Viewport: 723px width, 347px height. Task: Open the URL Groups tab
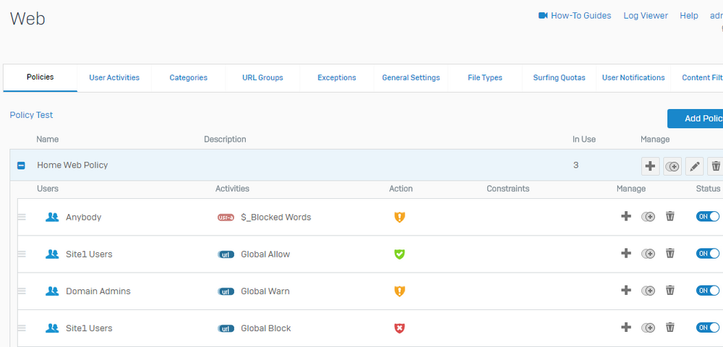tap(263, 77)
